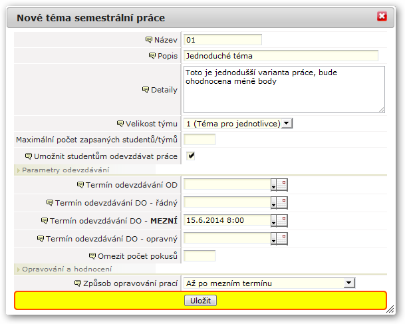Focus the Maximální počet zapsaných studentů field
The height and width of the screenshot is (324, 405).
(x=200, y=140)
